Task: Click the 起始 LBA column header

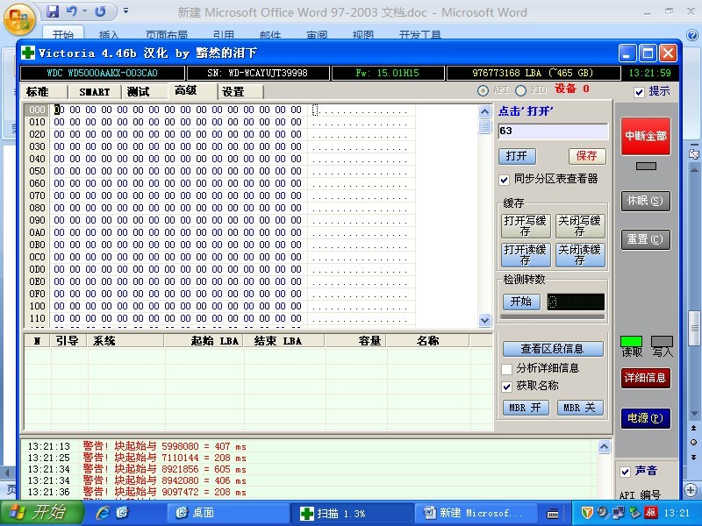Action: [204, 341]
